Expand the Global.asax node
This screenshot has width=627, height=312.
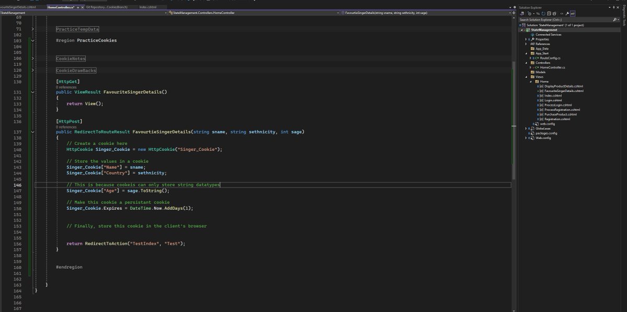click(527, 128)
